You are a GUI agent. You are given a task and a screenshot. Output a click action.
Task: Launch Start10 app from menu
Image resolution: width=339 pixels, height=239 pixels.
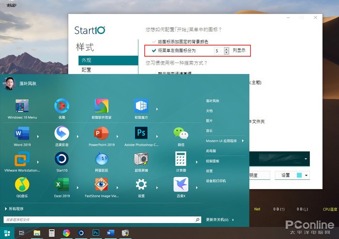point(62,159)
